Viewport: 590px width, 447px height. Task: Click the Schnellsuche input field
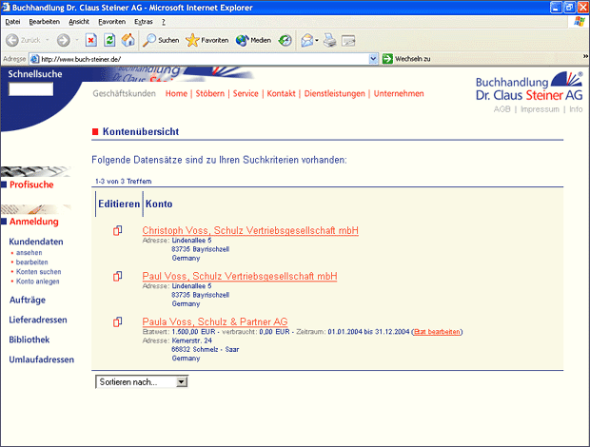point(30,89)
